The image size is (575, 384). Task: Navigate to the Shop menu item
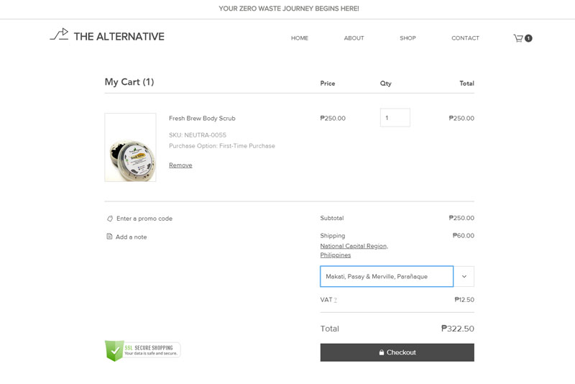click(408, 38)
